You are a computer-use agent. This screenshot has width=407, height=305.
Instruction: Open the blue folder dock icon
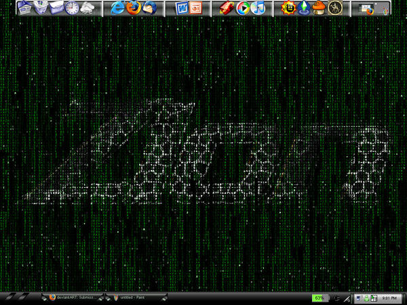(x=56, y=7)
